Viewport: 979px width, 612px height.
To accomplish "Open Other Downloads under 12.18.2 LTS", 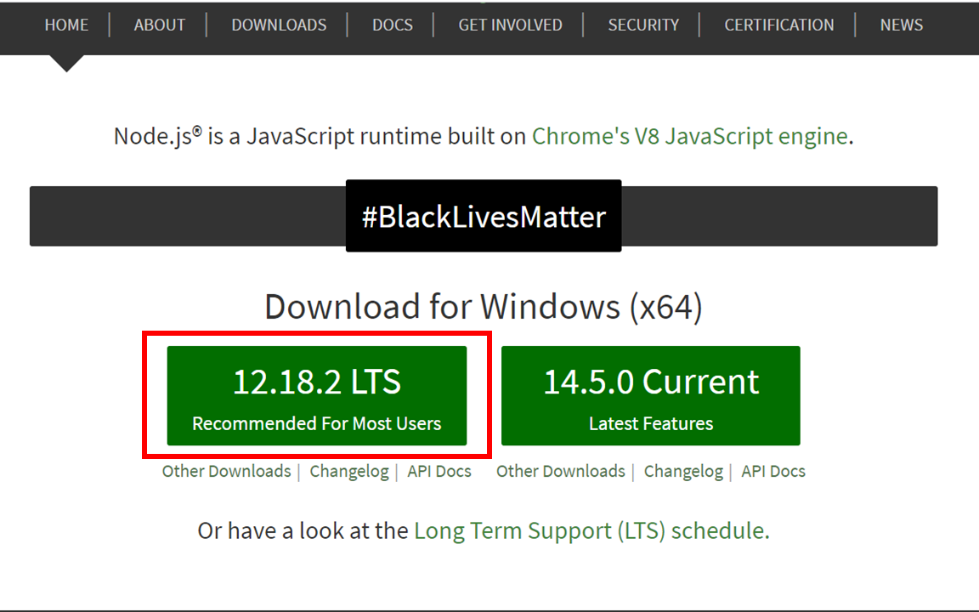I will pyautogui.click(x=227, y=471).
